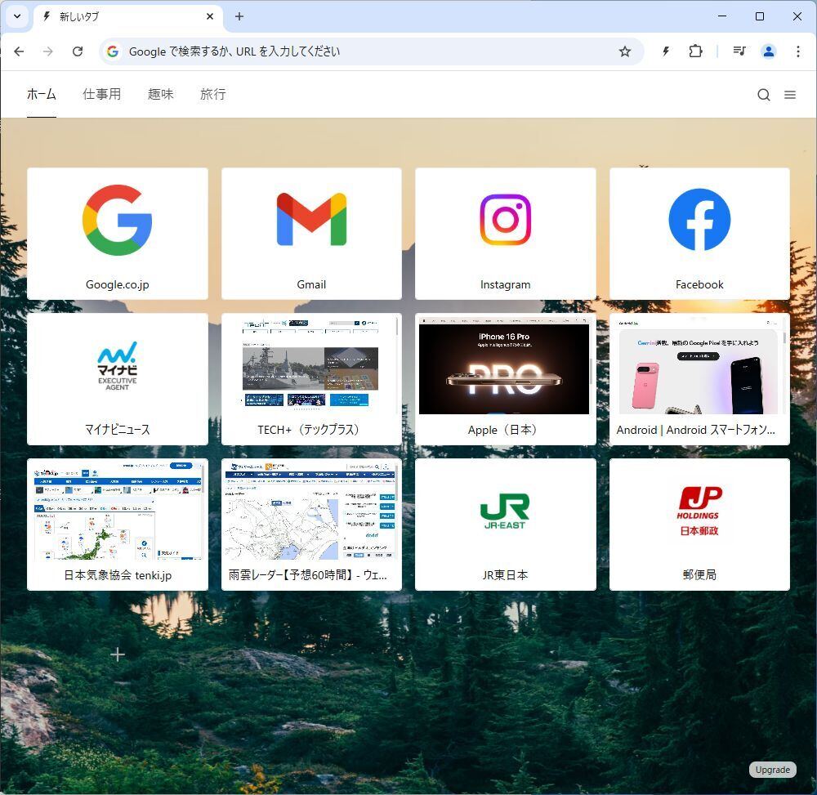Open the tab search dropdown arrow
Image resolution: width=817 pixels, height=795 pixels.
point(16,16)
